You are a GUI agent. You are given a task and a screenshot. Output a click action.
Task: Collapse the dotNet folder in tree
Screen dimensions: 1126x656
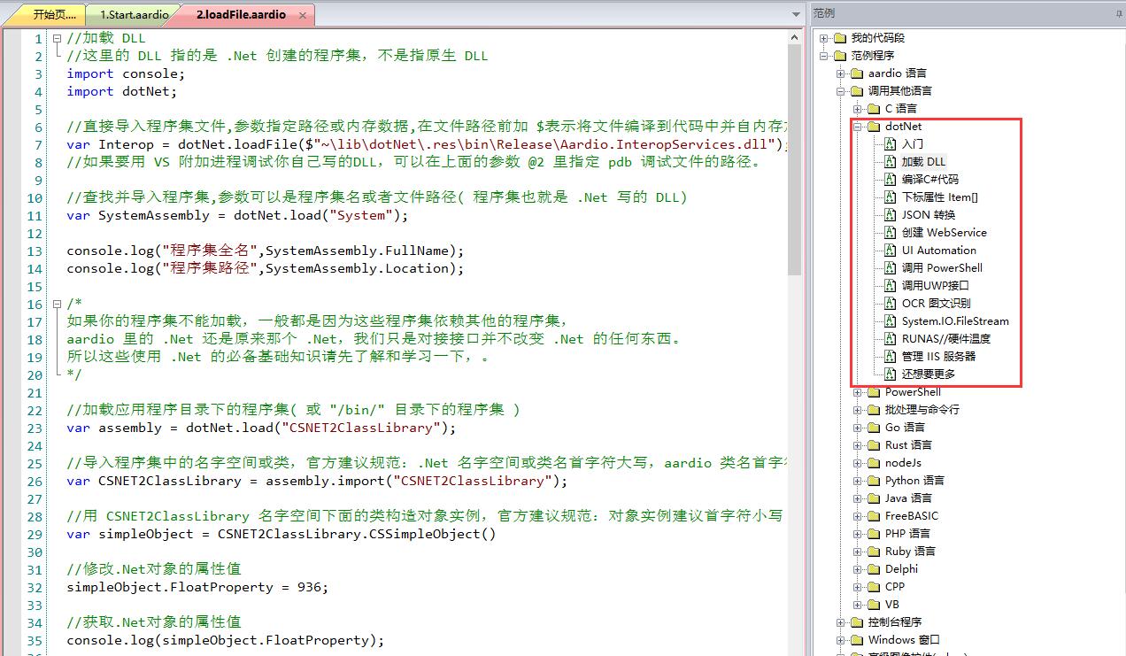(858, 127)
